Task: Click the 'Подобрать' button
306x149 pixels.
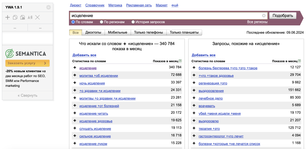Action: pyautogui.click(x=283, y=16)
